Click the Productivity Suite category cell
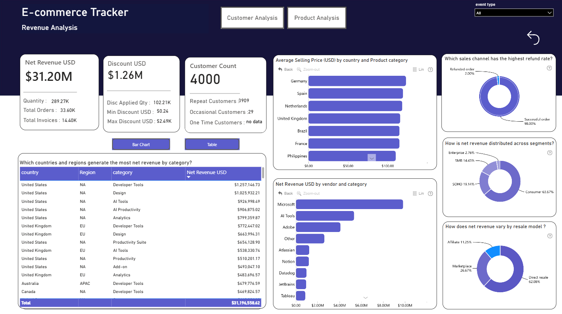The height and width of the screenshot is (314, 562). (x=130, y=242)
